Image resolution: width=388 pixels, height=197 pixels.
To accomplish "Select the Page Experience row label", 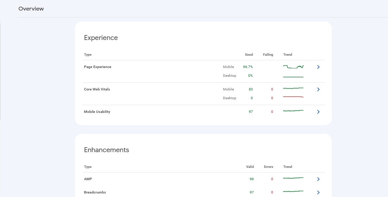I will point(97,67).
